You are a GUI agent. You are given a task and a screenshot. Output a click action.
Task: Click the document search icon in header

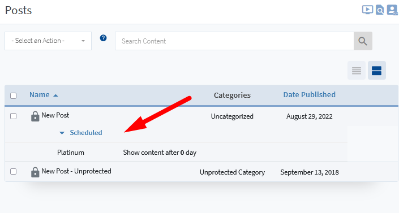click(x=380, y=10)
